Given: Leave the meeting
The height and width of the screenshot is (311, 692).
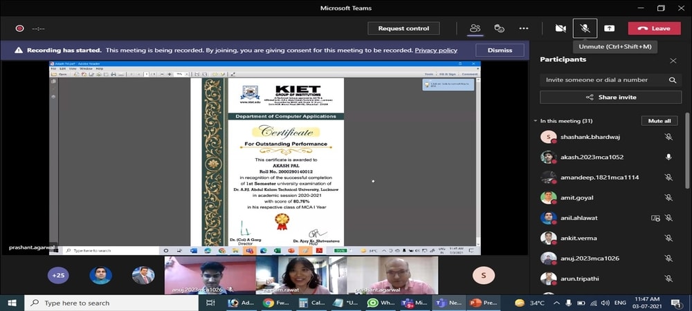Looking at the screenshot, I should 654,28.
